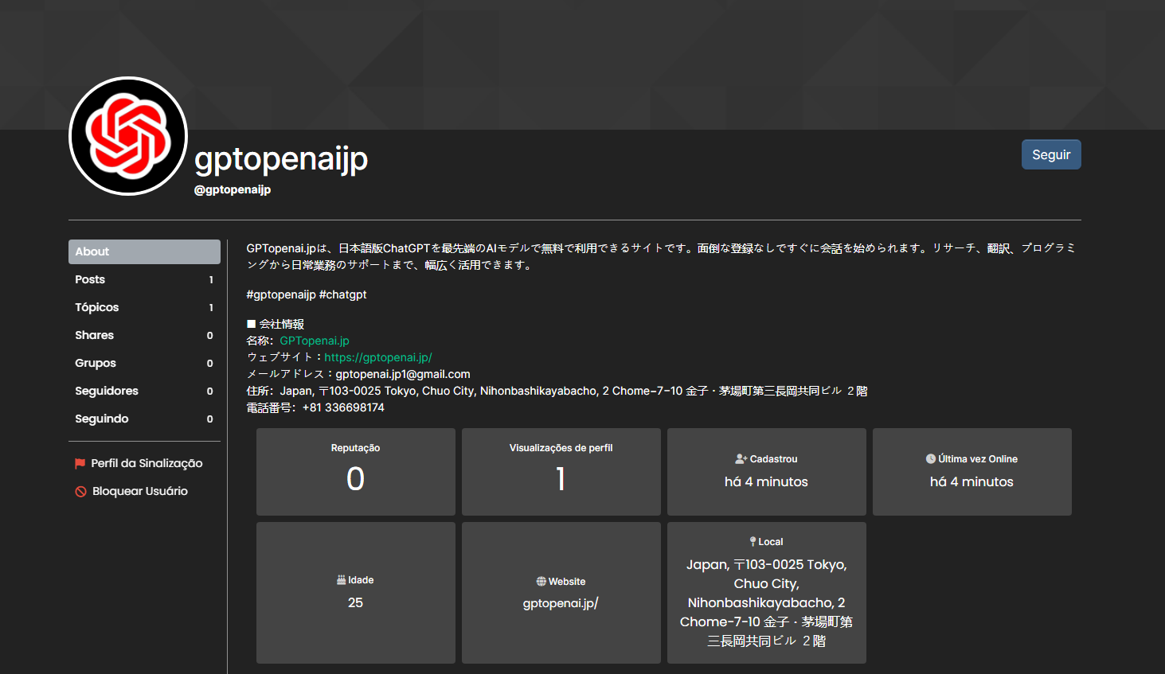Show the Seguidores list
This screenshot has height=674, width=1165.
coord(144,391)
